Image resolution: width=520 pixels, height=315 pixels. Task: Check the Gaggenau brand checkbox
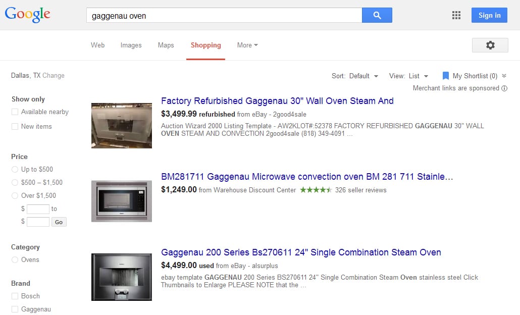[x=14, y=309]
